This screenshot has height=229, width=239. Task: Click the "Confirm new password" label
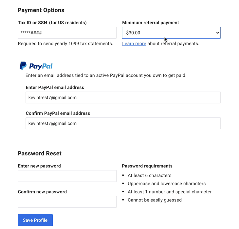tap(42, 192)
